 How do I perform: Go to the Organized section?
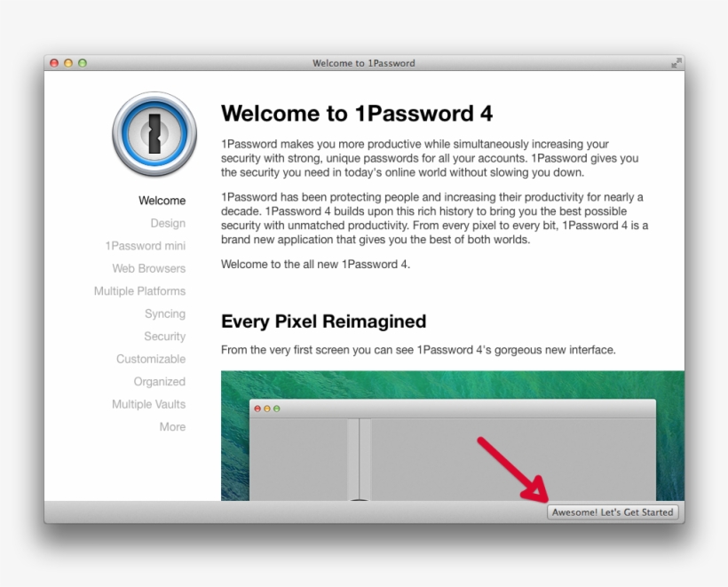click(x=160, y=382)
